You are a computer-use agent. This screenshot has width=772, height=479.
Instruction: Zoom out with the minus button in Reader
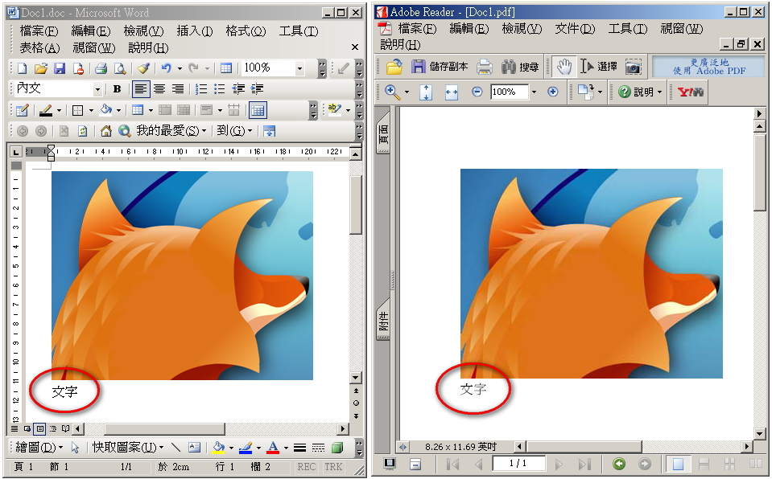[477, 92]
